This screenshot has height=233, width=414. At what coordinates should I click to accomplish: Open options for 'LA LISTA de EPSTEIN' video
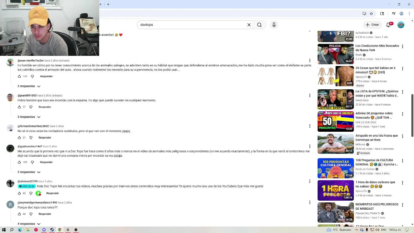pyautogui.click(x=402, y=92)
